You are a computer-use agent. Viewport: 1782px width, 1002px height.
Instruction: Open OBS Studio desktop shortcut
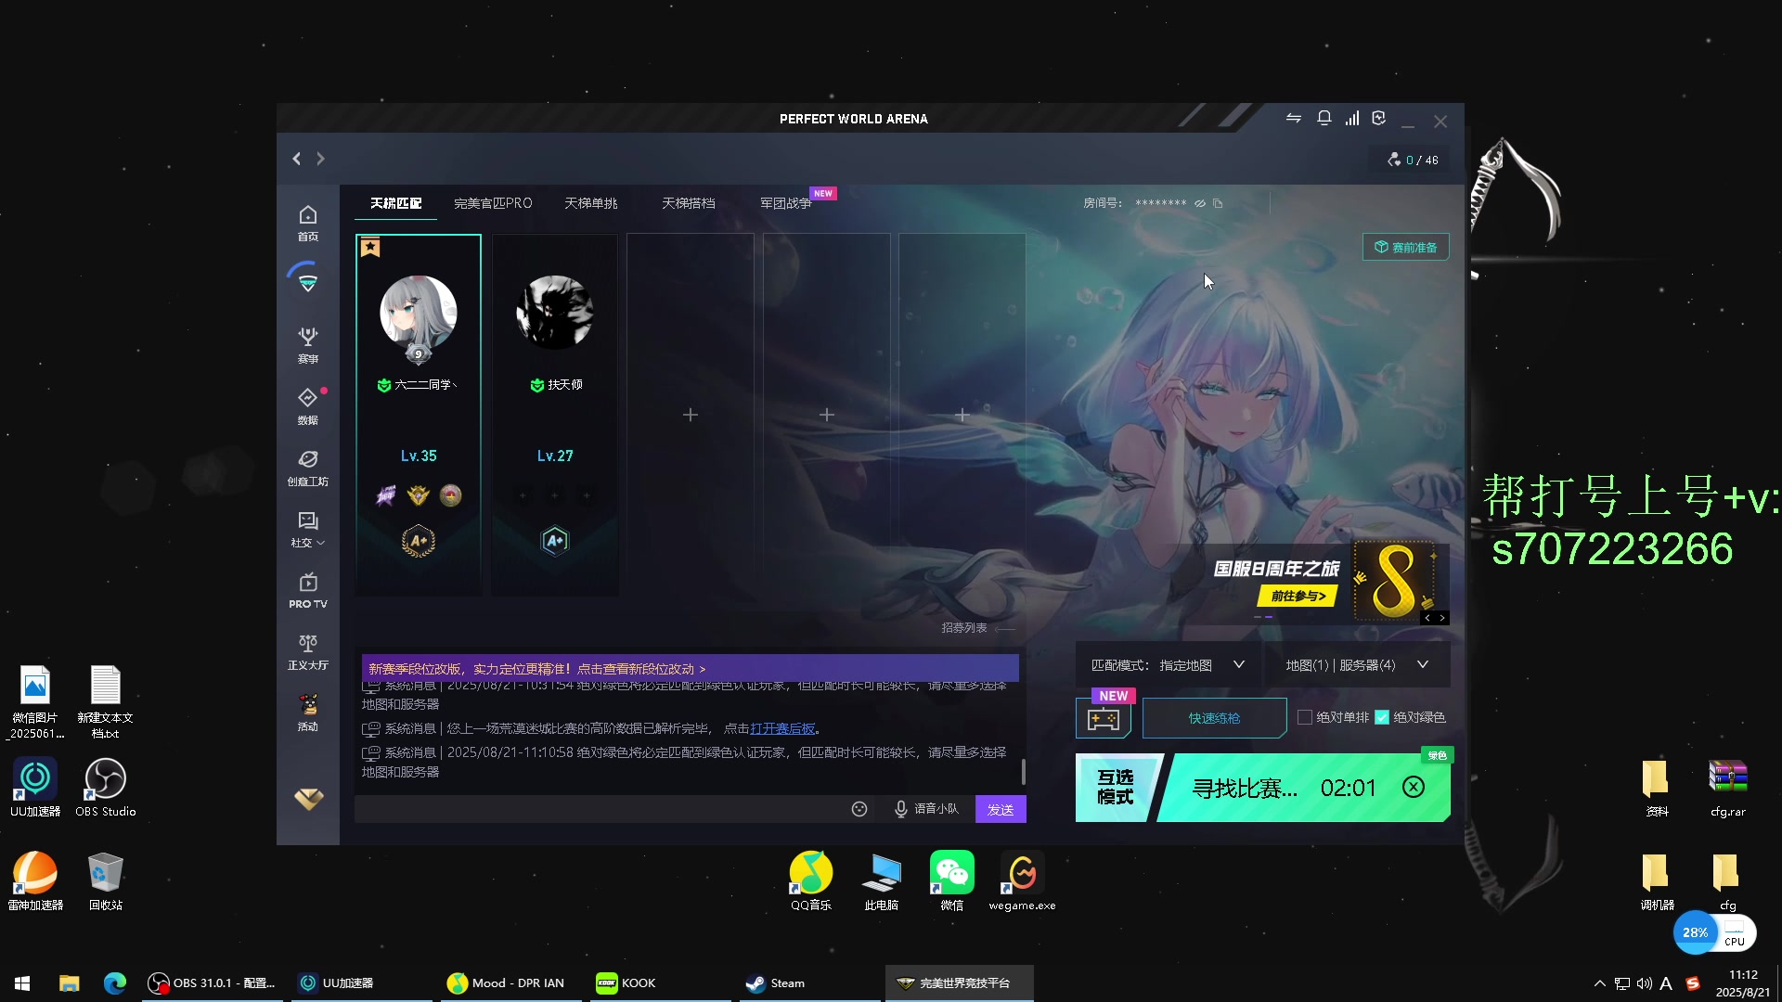click(x=106, y=788)
